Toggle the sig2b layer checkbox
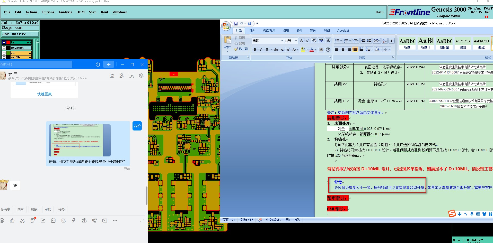Image resolution: width=493 pixels, height=243 pixels. pos(4,57)
